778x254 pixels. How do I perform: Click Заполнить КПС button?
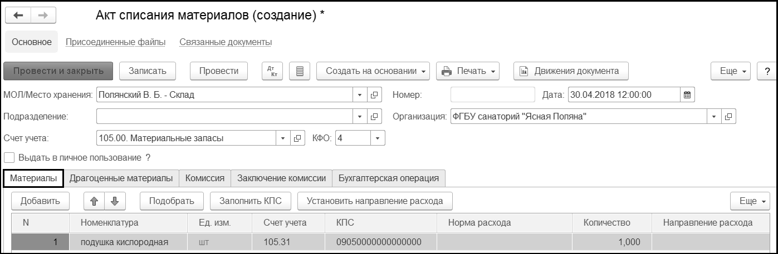(x=251, y=201)
